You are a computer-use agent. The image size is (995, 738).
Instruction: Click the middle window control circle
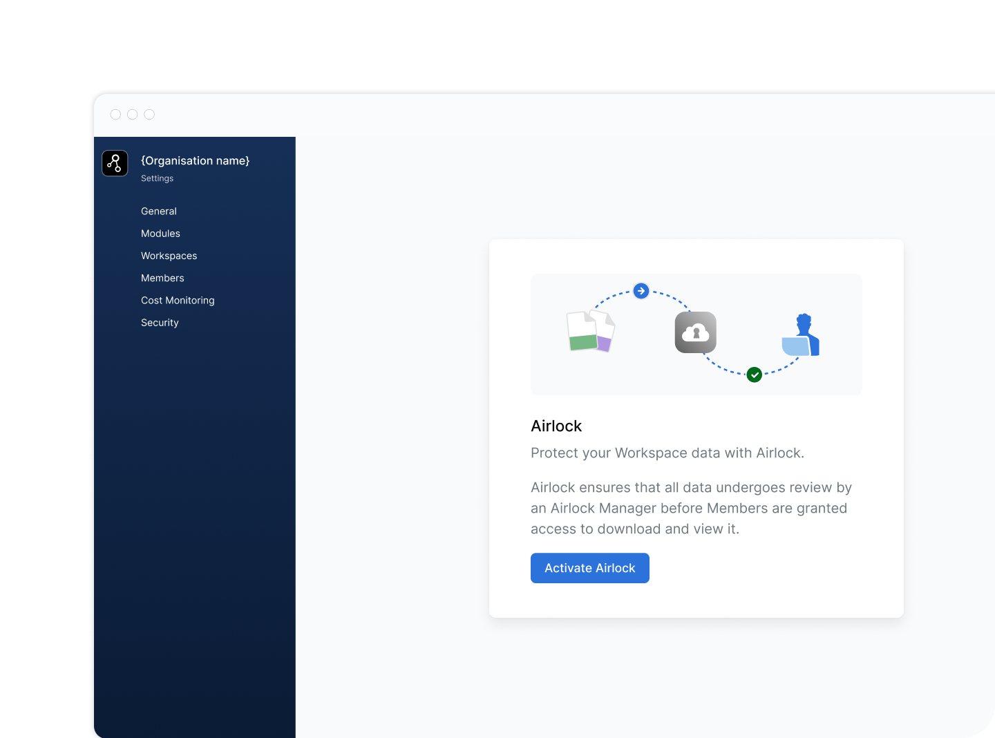click(x=133, y=115)
